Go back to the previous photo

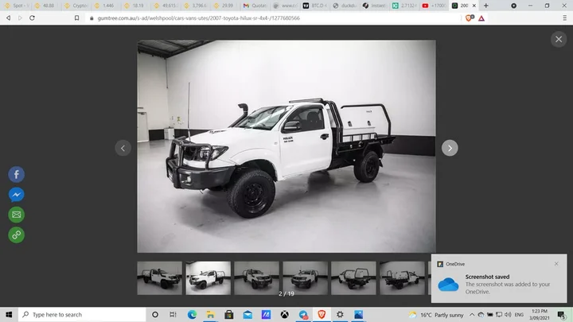123,148
